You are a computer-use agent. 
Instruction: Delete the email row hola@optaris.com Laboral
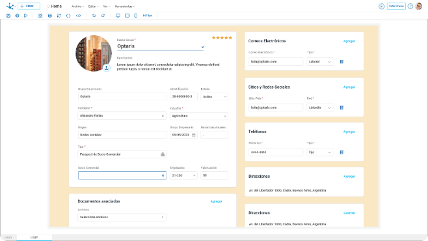pos(341,62)
